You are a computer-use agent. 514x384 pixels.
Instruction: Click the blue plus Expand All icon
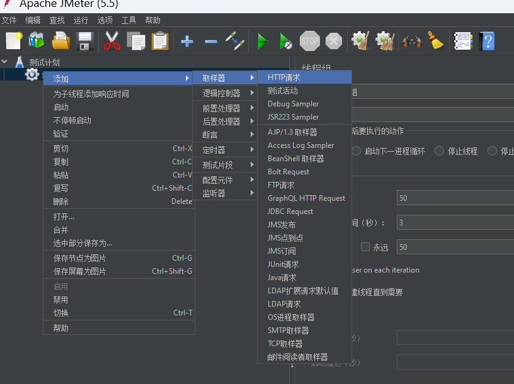point(187,42)
